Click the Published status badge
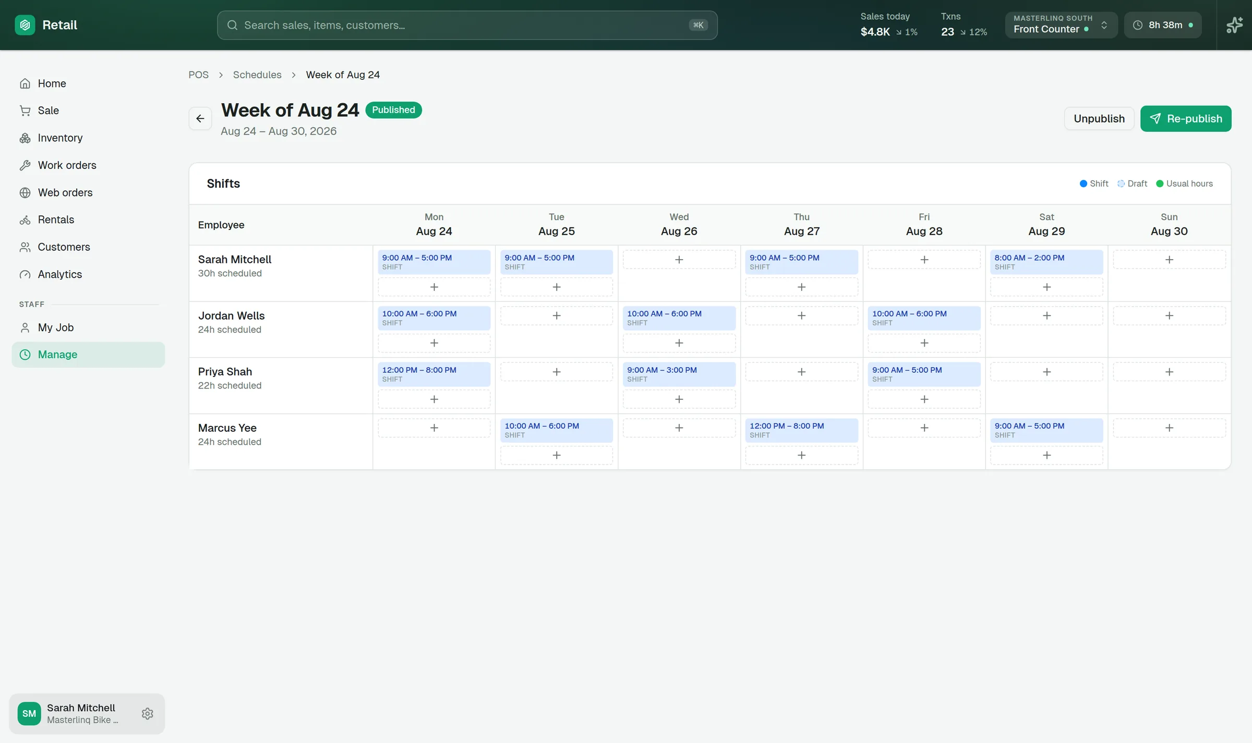1252x743 pixels. 393,110
